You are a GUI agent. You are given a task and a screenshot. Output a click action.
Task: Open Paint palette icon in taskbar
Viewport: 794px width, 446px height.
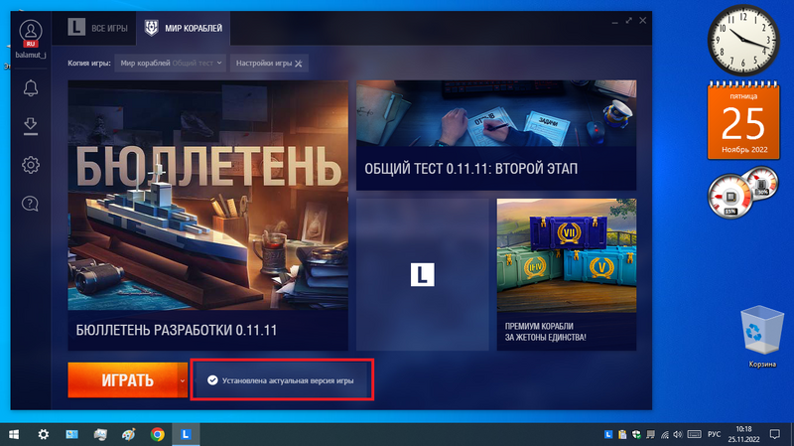(129, 434)
